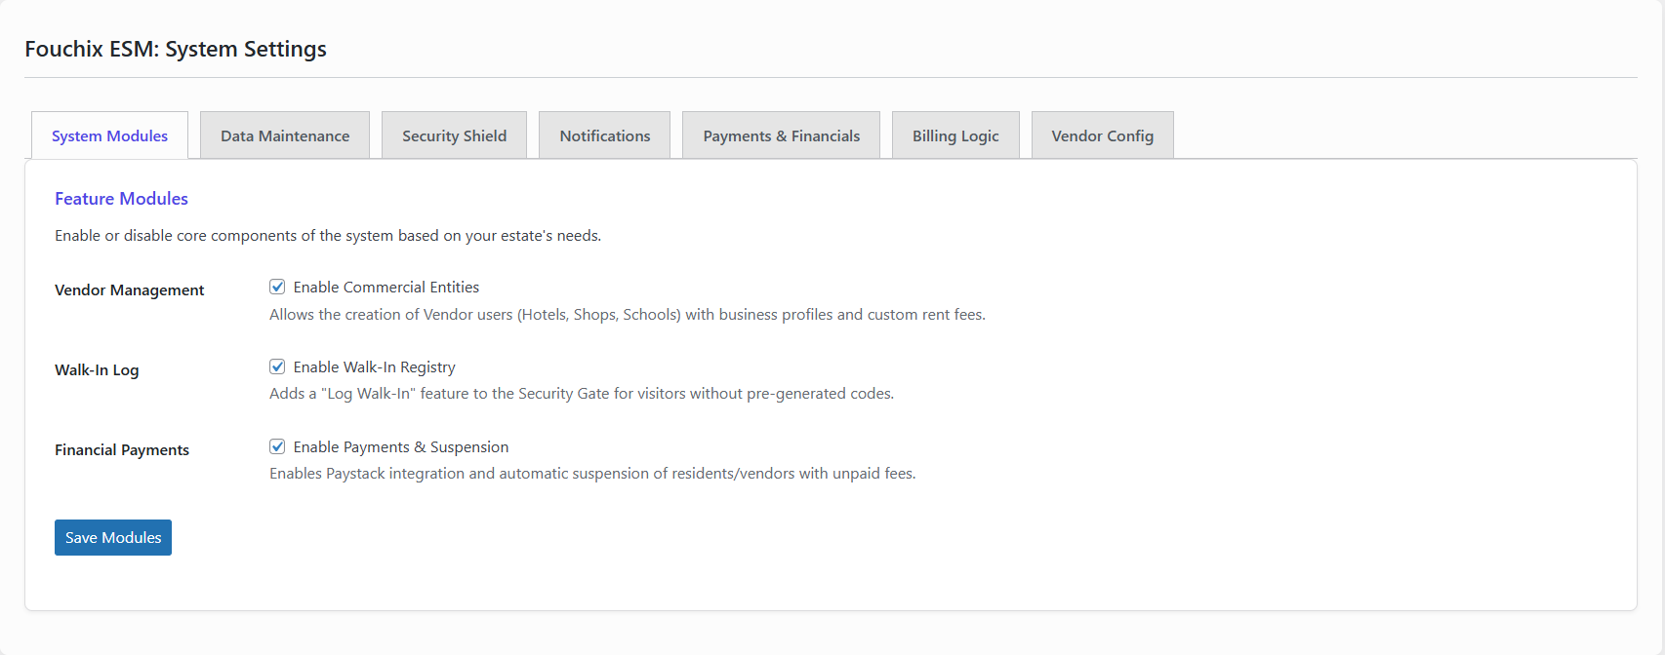Image resolution: width=1665 pixels, height=655 pixels.
Task: Toggle the Enable Walk-In Registry checkbox
Action: pos(277,366)
